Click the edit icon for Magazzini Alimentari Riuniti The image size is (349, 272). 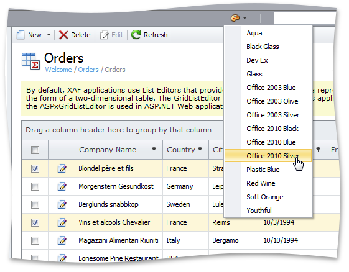(x=62, y=240)
